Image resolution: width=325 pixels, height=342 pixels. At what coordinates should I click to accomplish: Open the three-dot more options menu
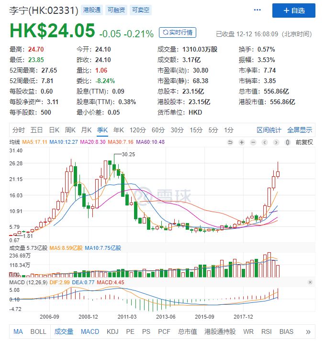[x=257, y=10]
